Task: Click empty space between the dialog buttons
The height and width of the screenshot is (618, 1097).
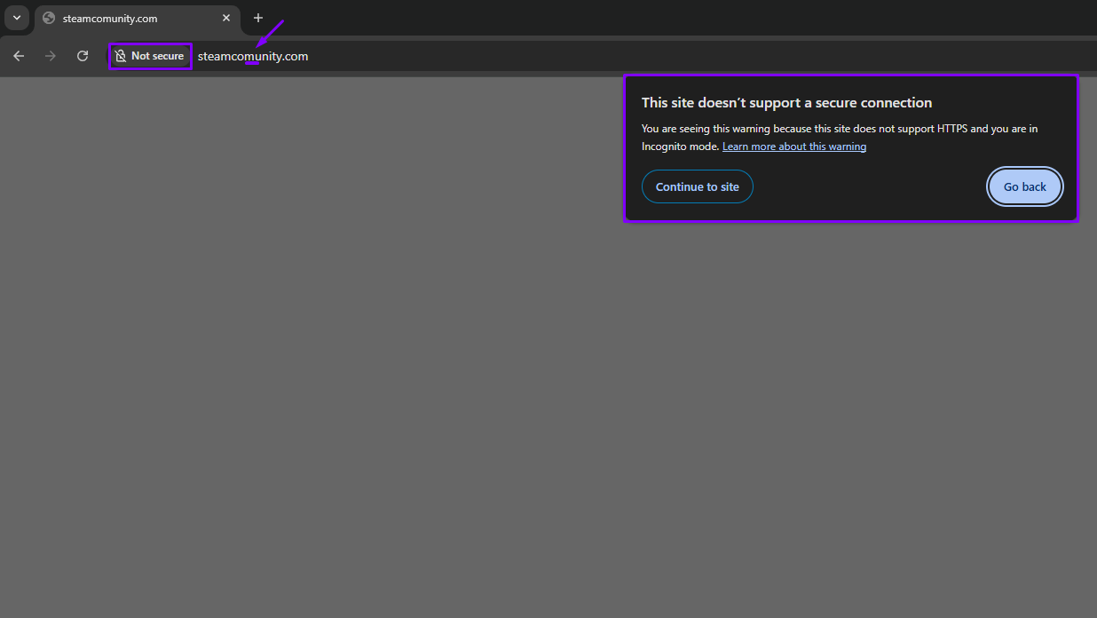Action: pos(870,186)
